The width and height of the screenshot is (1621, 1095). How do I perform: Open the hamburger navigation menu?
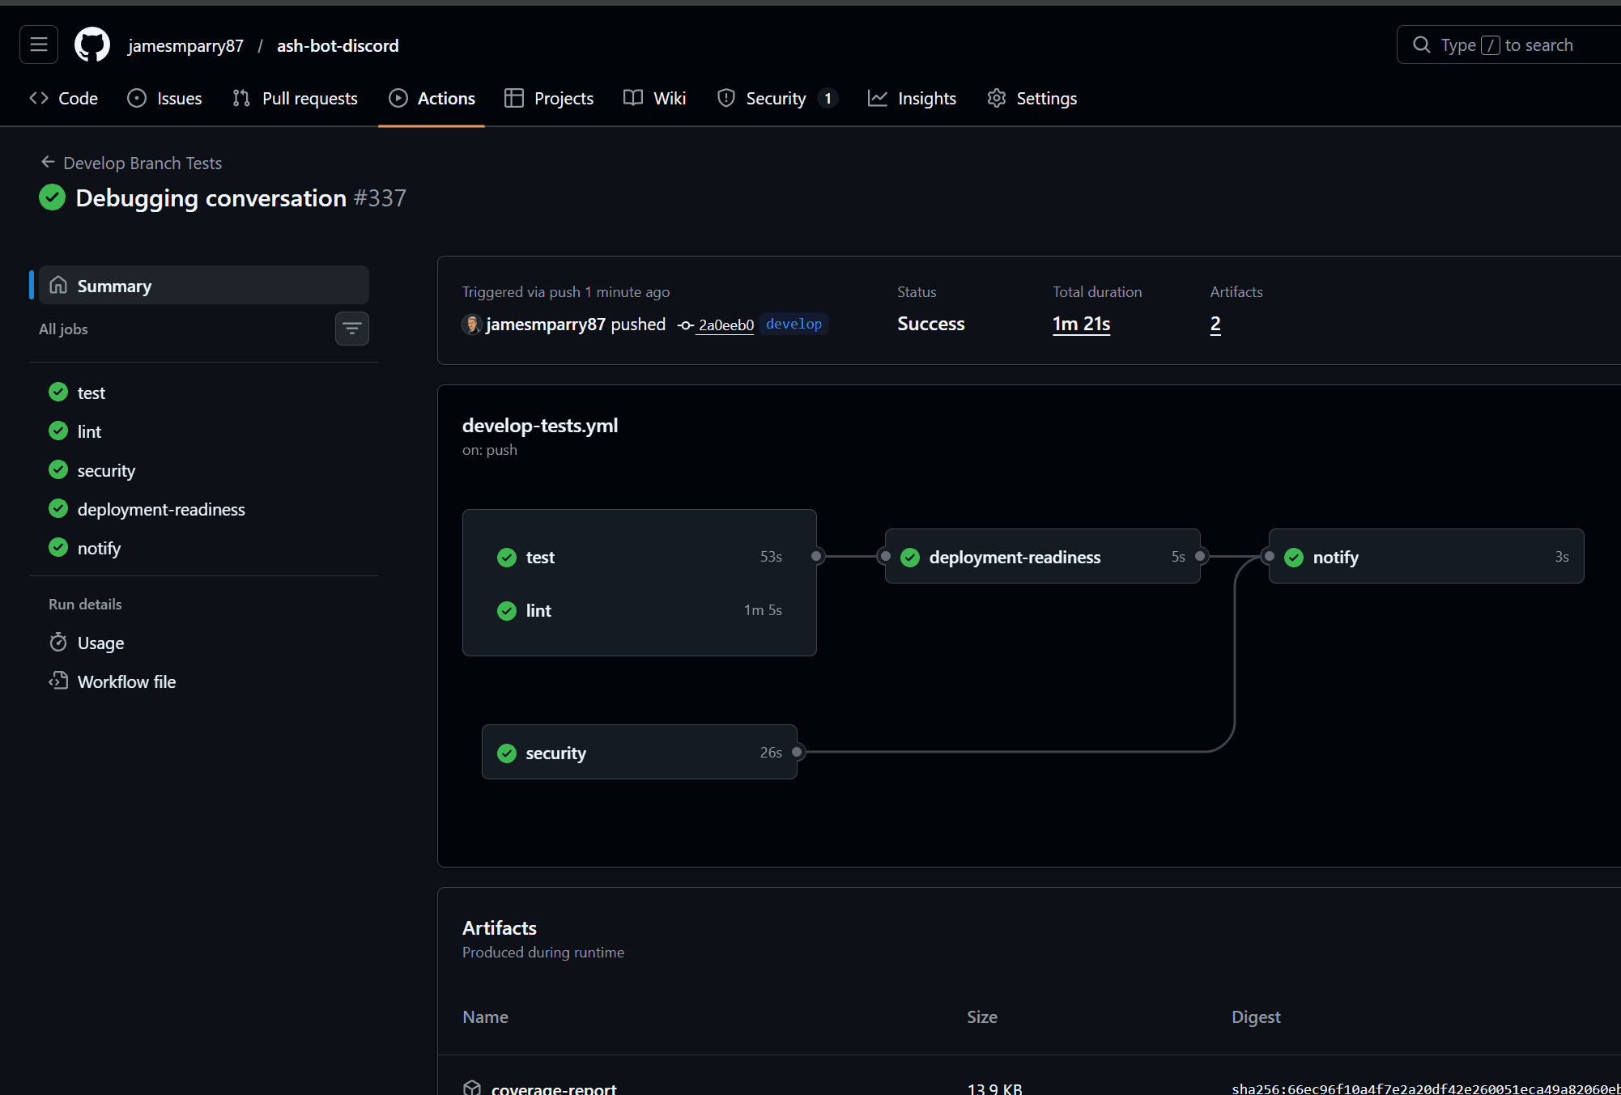(x=39, y=45)
